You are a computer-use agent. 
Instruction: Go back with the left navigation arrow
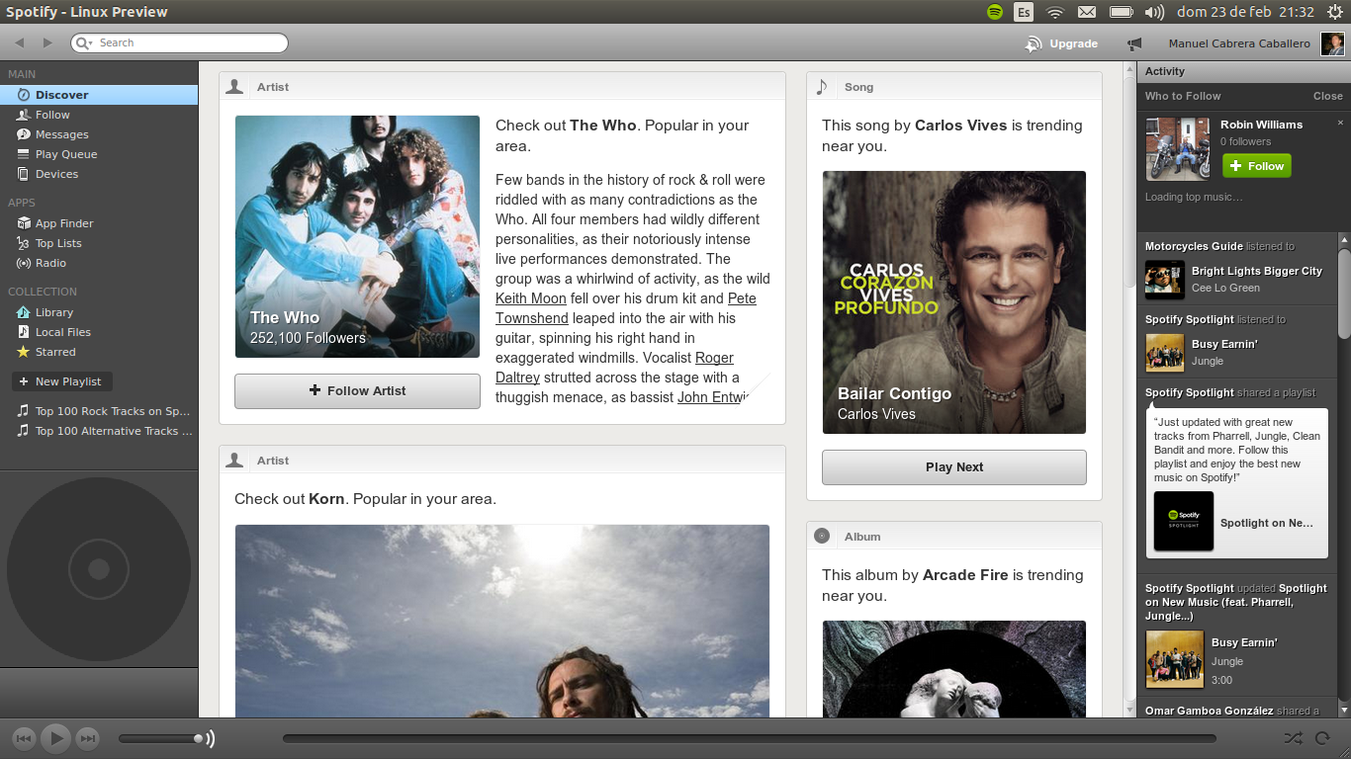tap(19, 42)
